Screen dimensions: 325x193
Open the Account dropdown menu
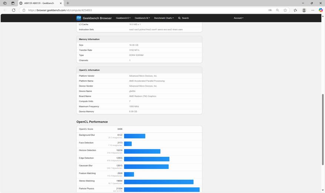pos(239,18)
